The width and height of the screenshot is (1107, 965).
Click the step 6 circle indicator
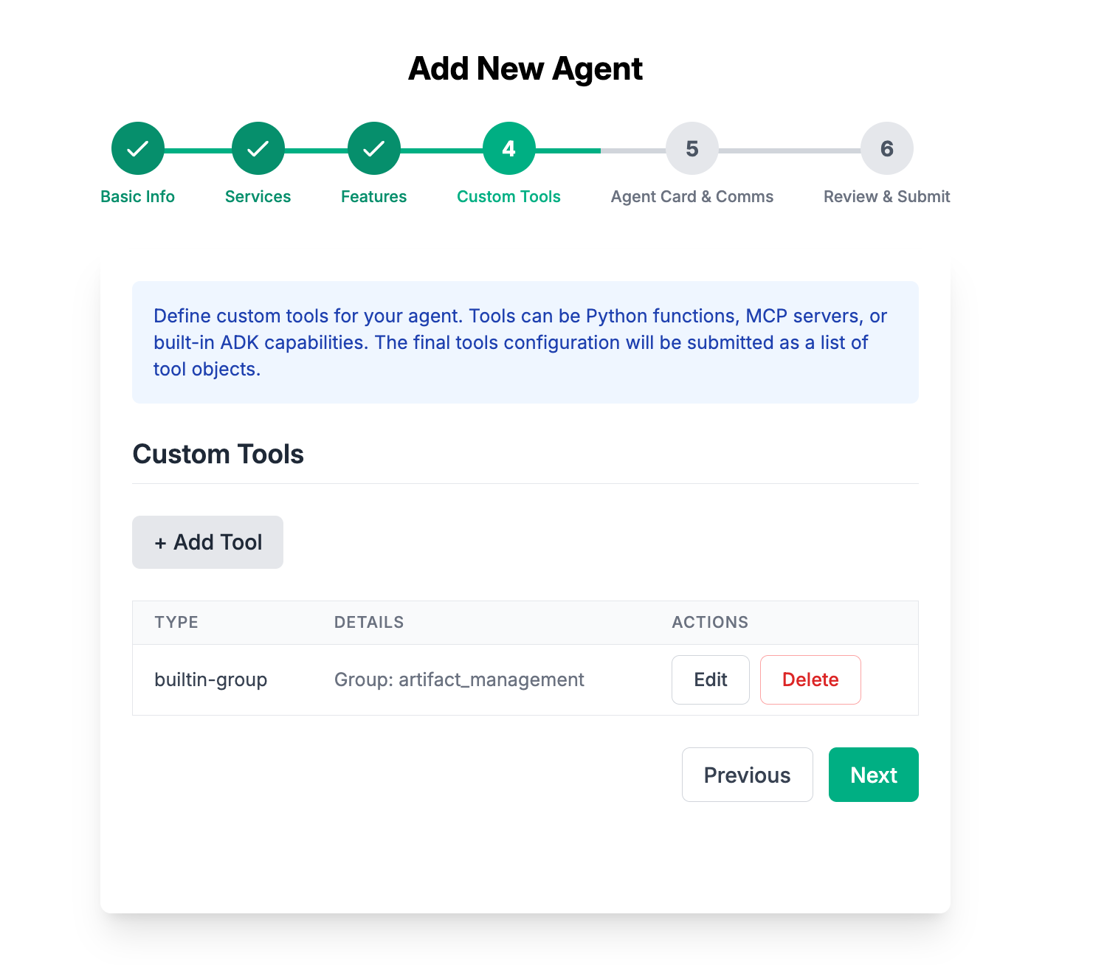click(886, 148)
